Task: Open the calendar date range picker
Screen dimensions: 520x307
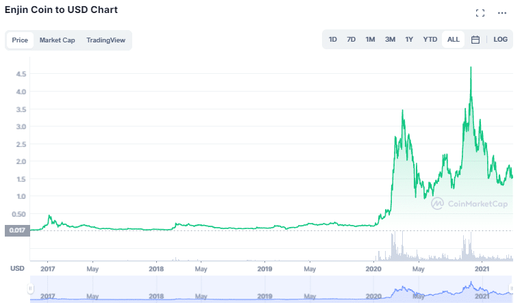Action: coord(475,40)
